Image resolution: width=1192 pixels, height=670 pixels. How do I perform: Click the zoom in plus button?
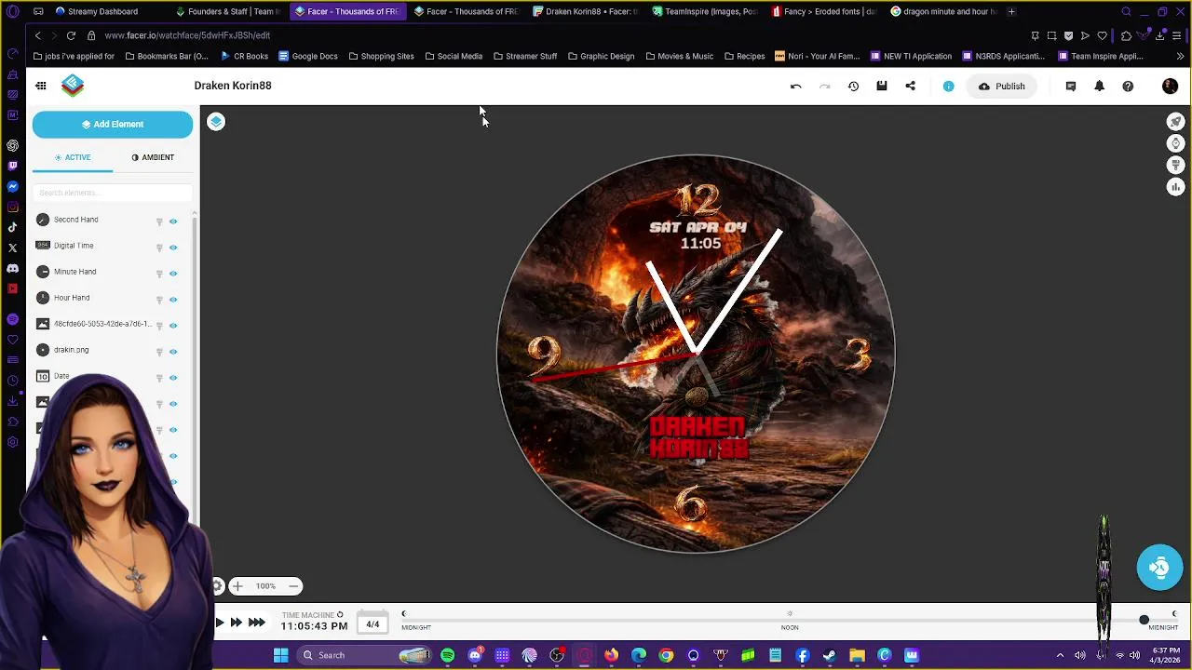237,586
